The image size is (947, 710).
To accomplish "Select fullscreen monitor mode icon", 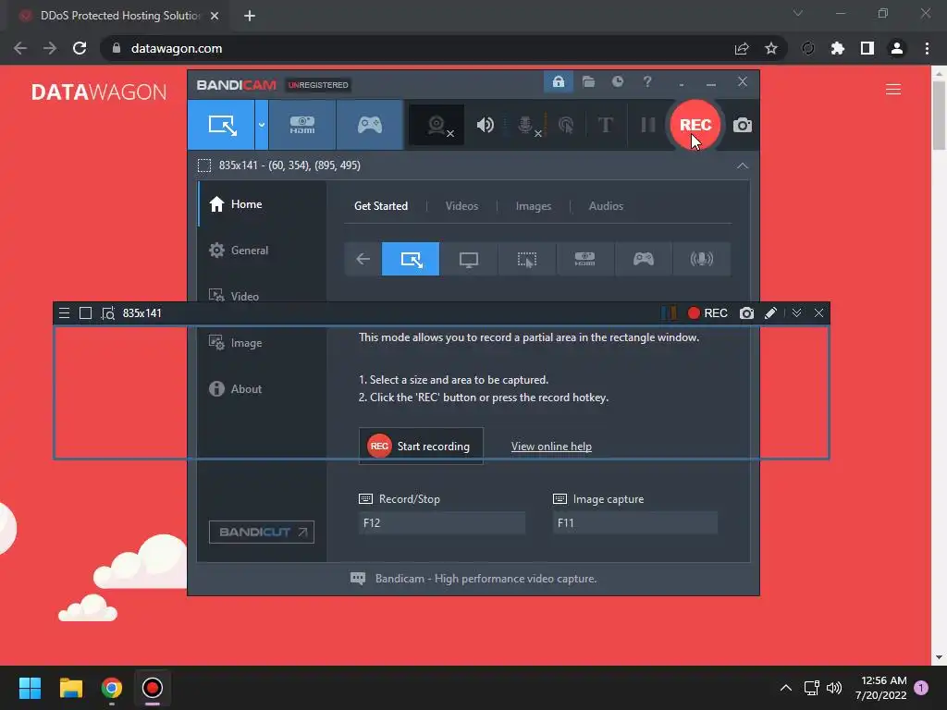I will coord(469,259).
